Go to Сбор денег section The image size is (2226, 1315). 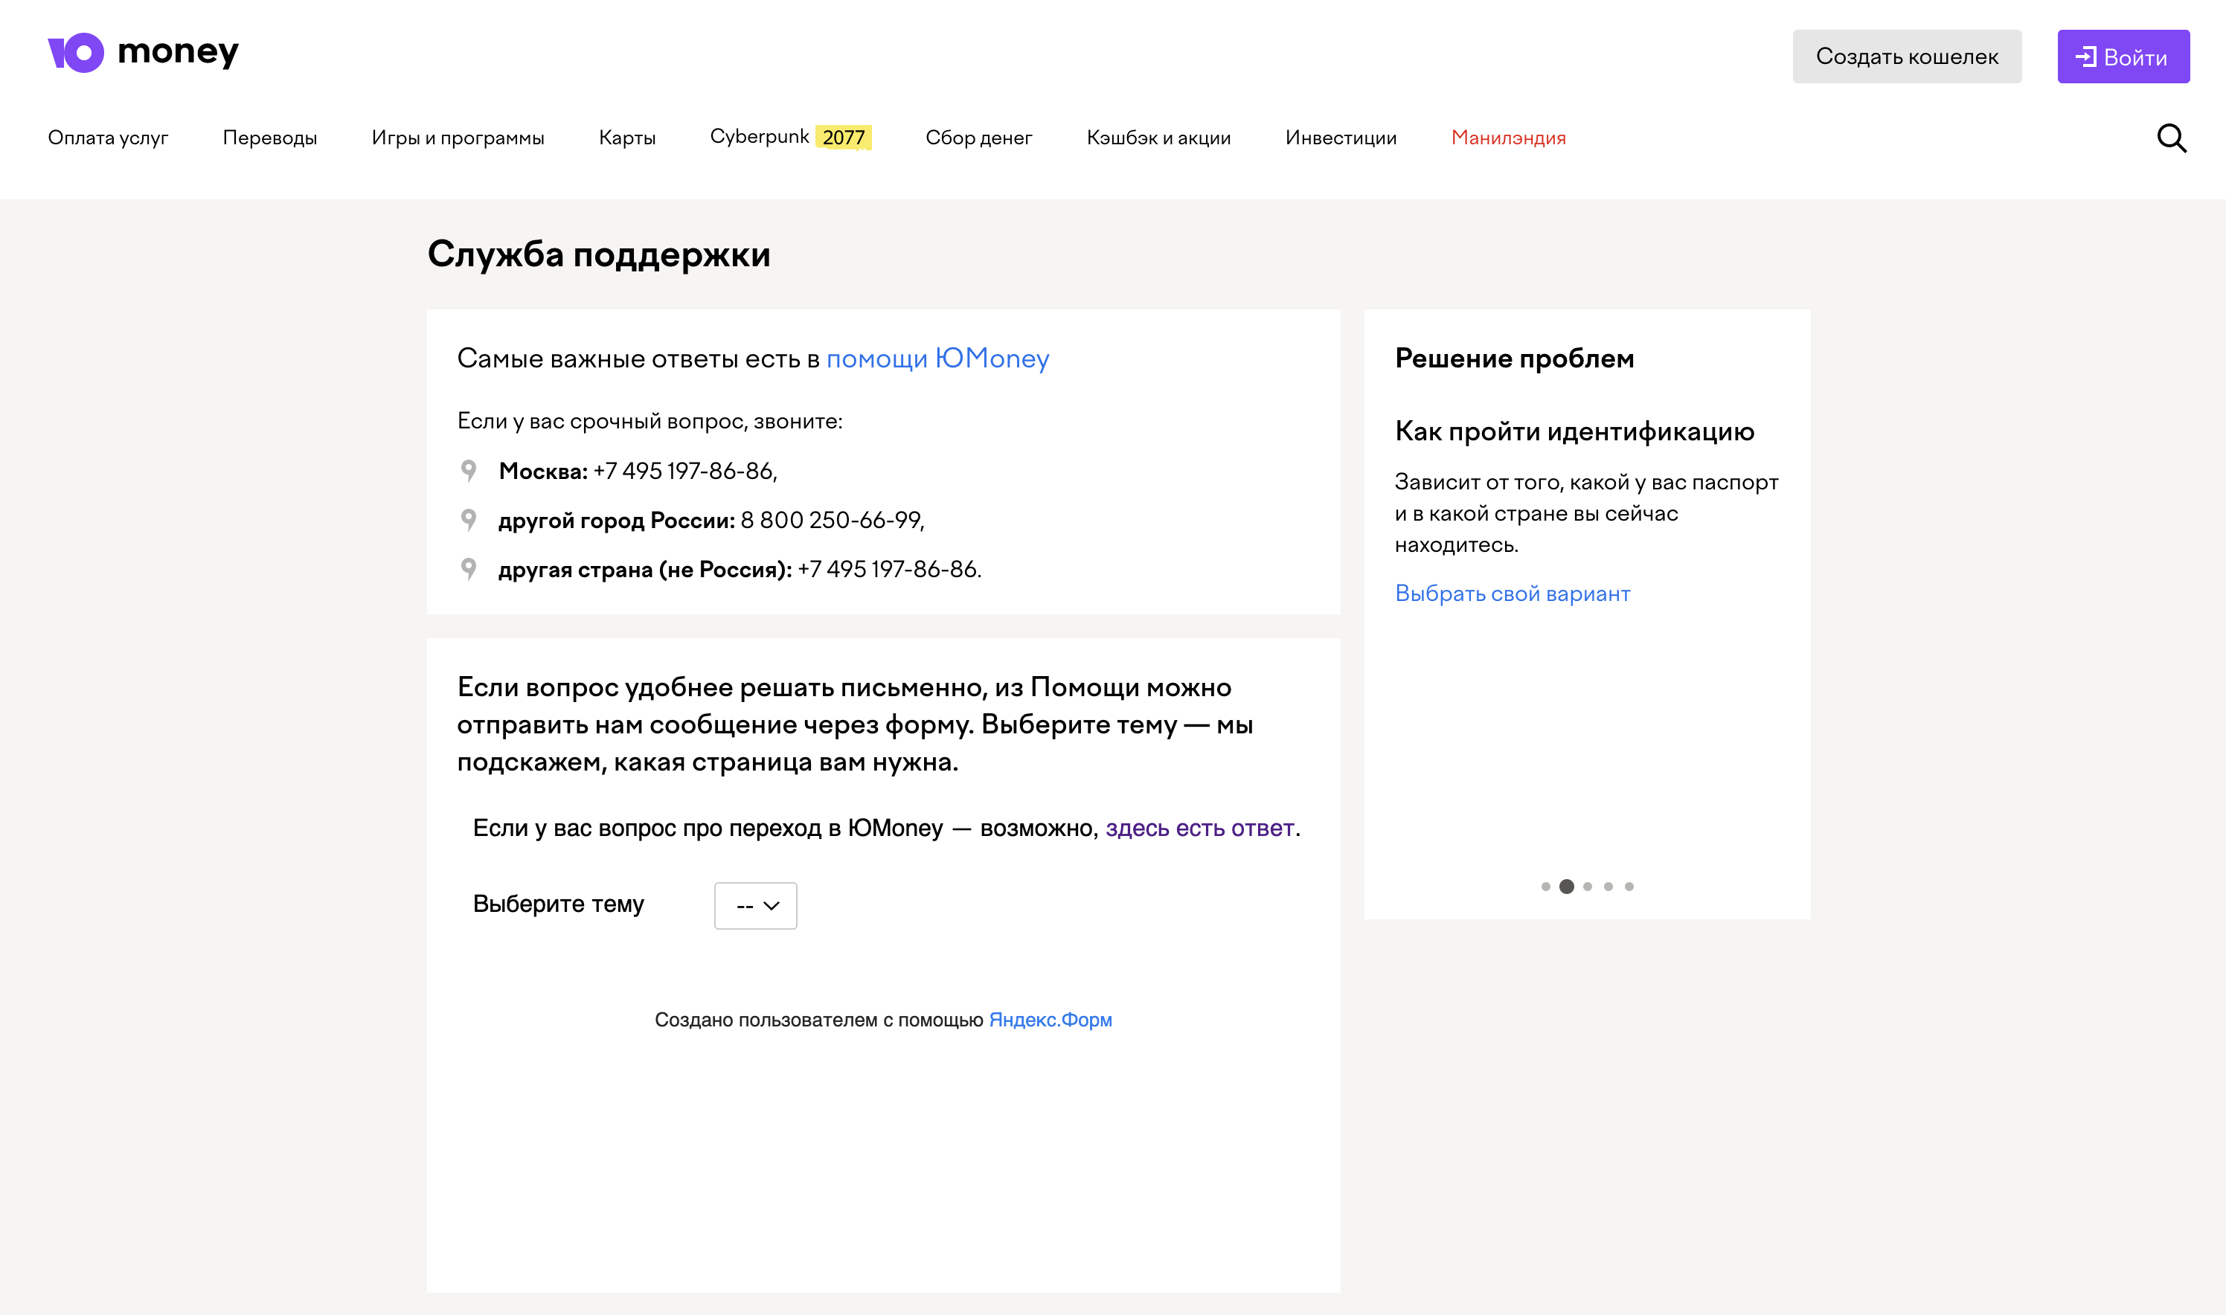[x=978, y=138]
